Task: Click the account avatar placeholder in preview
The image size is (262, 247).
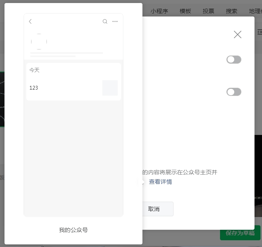Action: point(39,42)
